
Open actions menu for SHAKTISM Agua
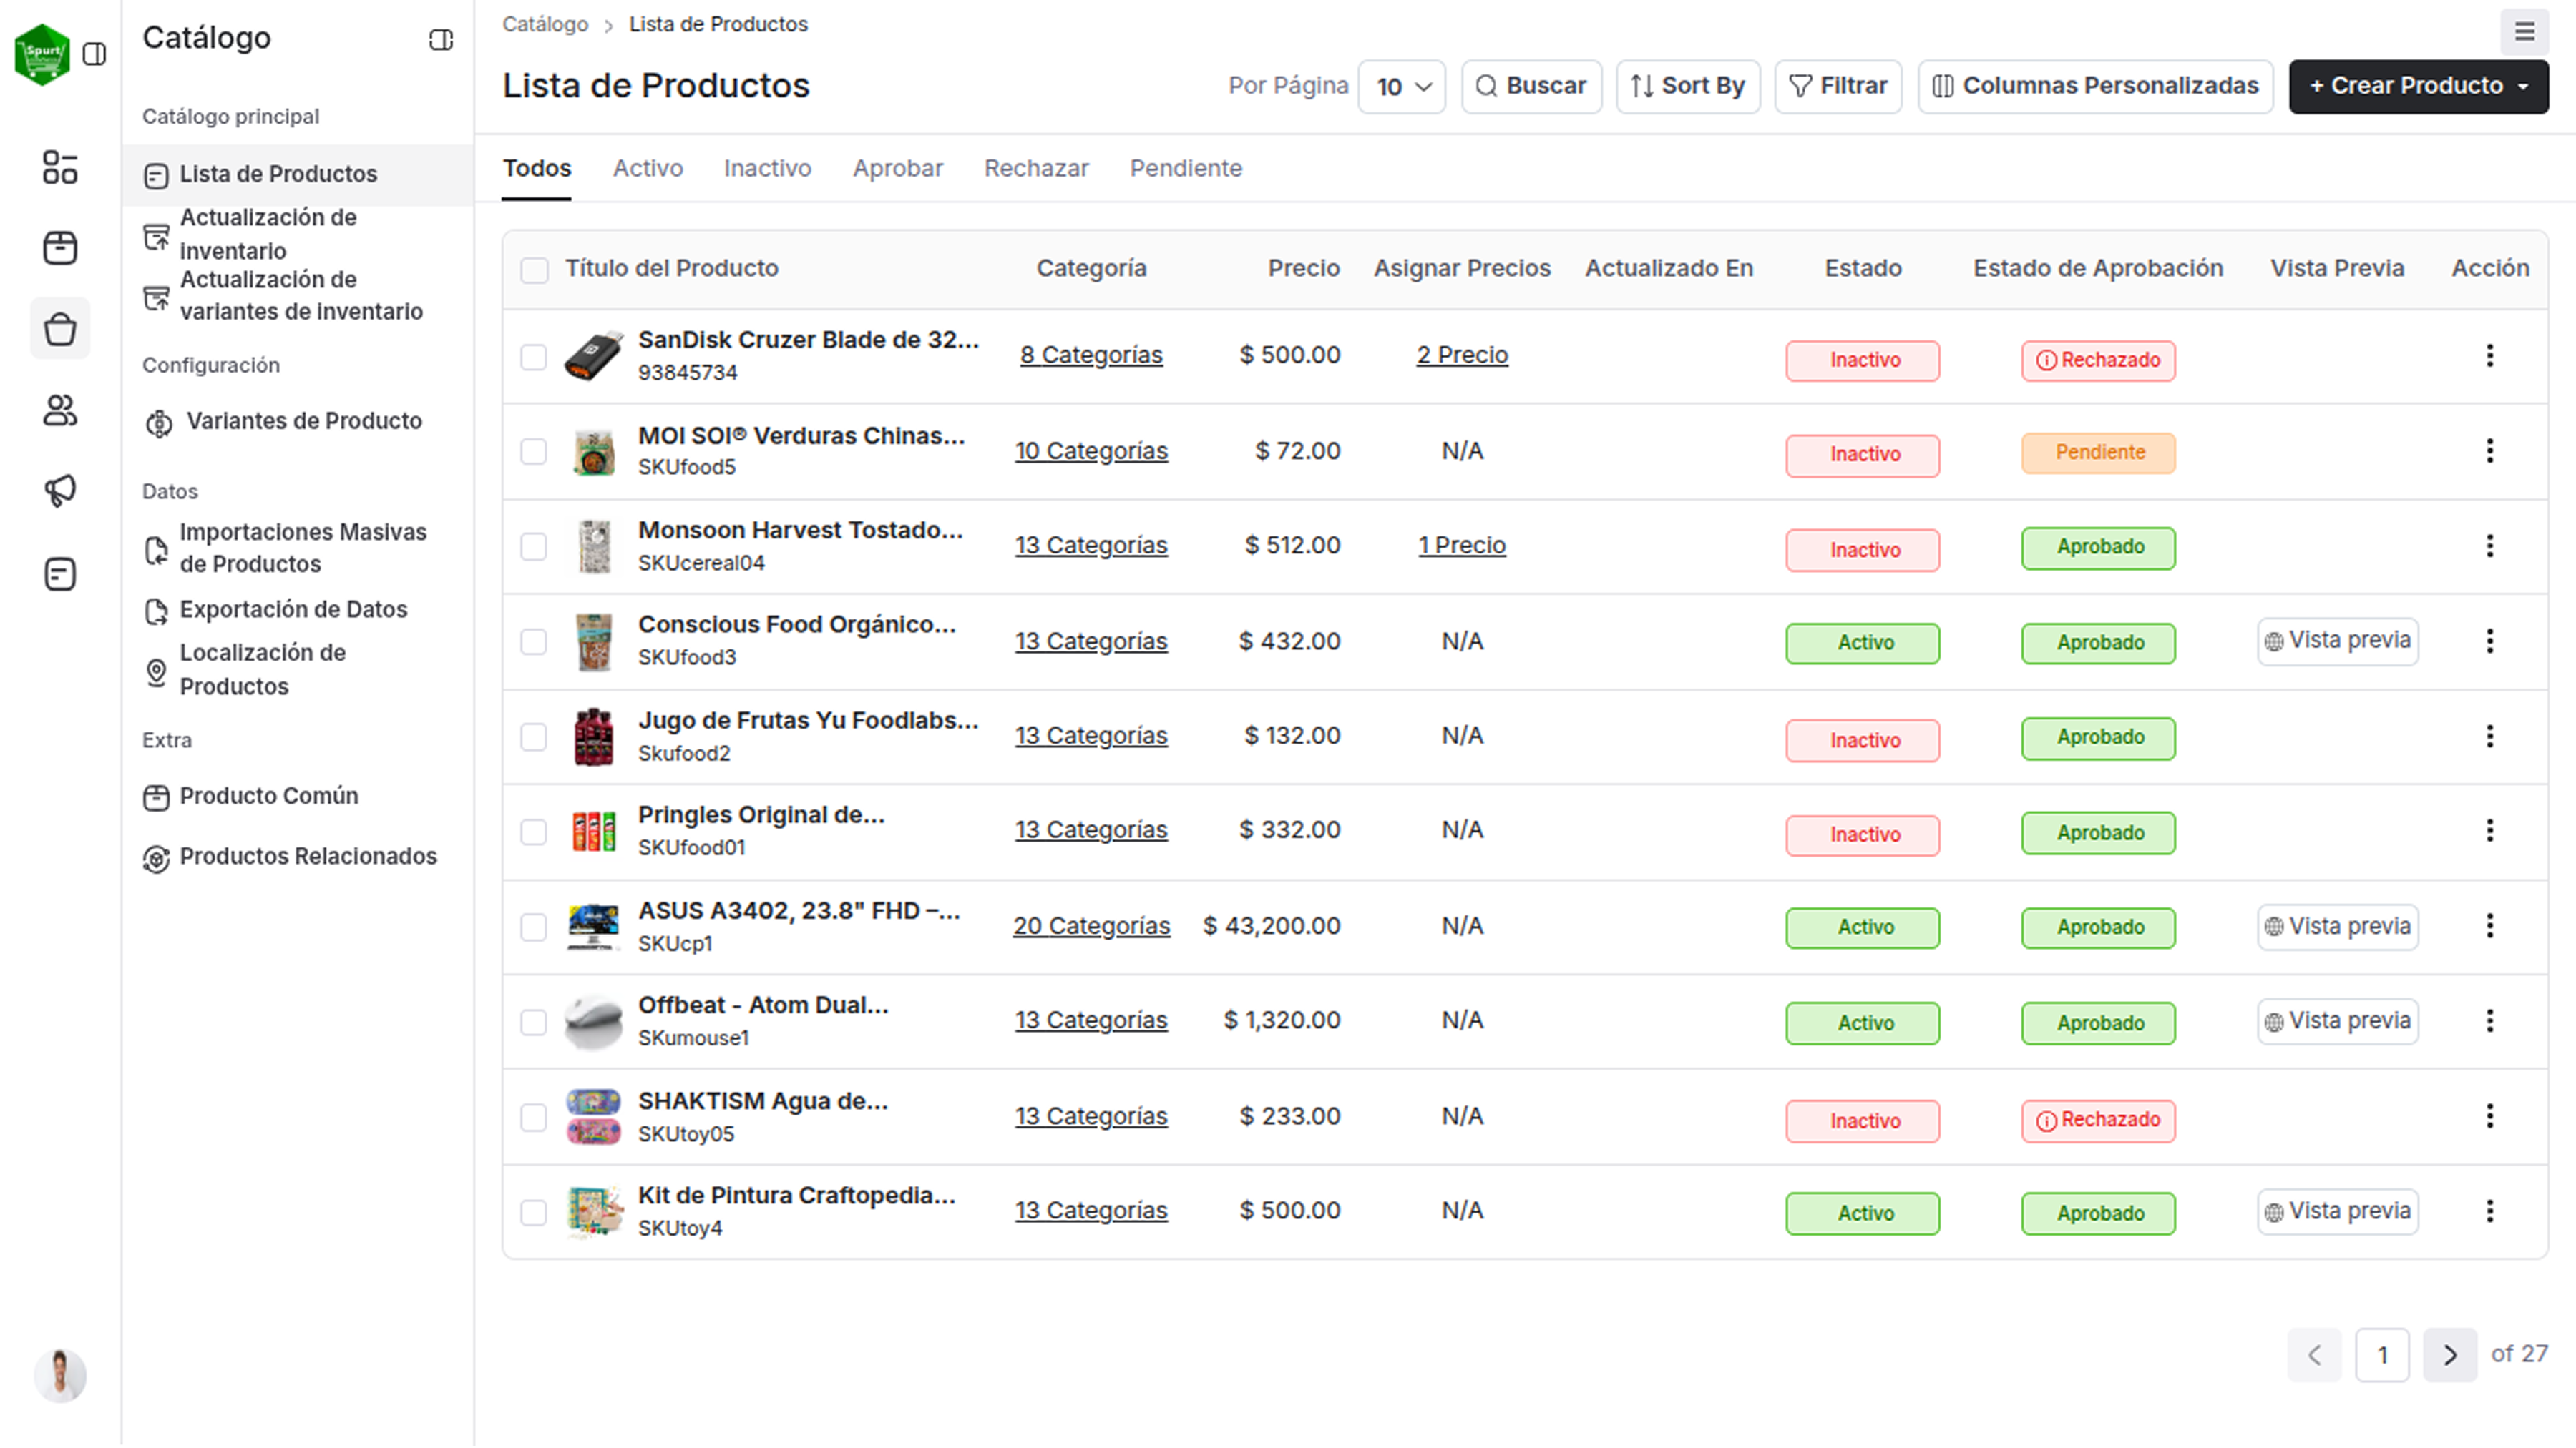coord(2490,1116)
